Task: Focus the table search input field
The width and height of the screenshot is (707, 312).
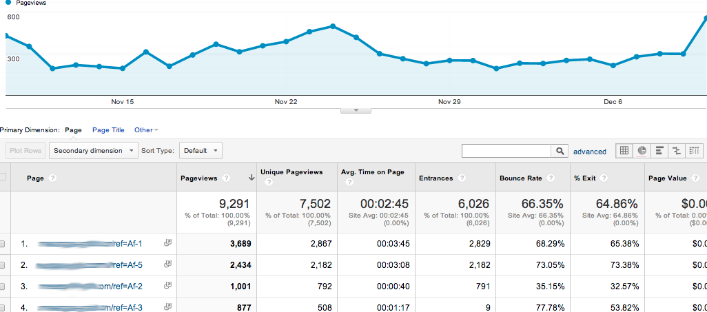Action: tap(506, 151)
